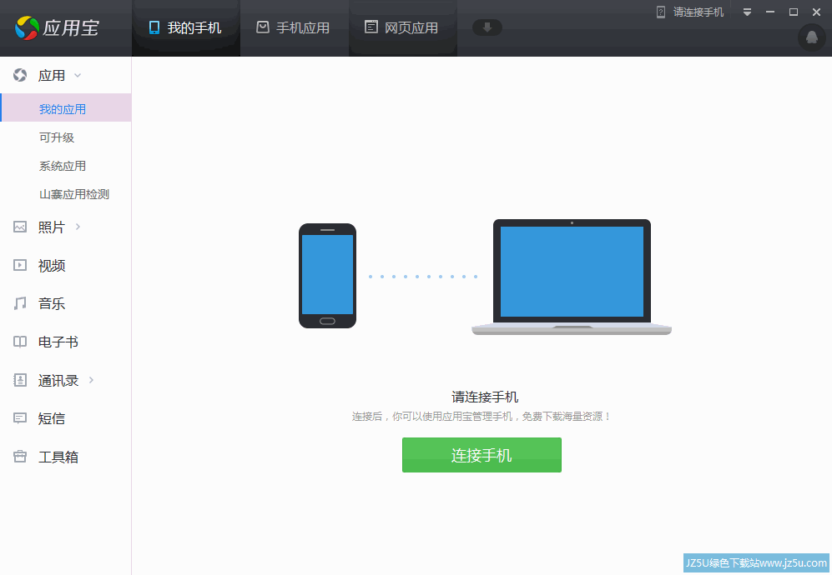Minimize the 应用宝 window
The width and height of the screenshot is (832, 575).
coord(770,12)
